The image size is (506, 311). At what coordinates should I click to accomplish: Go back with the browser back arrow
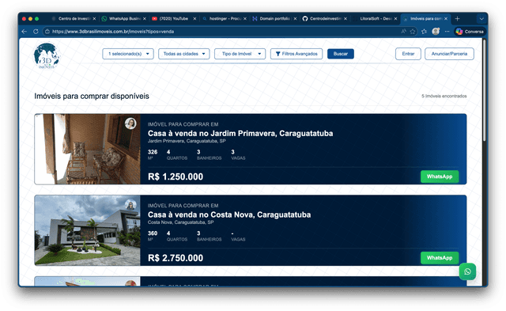point(25,32)
